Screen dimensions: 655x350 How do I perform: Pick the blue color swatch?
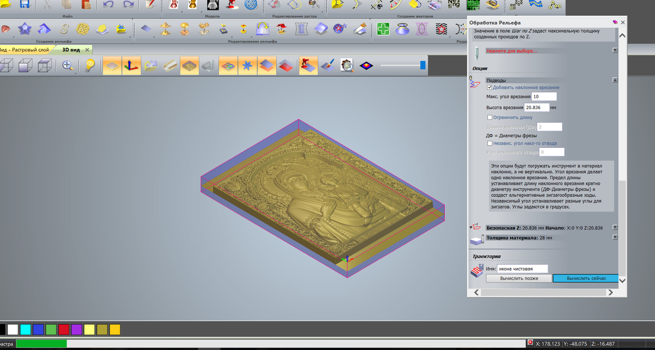pyautogui.click(x=38, y=330)
